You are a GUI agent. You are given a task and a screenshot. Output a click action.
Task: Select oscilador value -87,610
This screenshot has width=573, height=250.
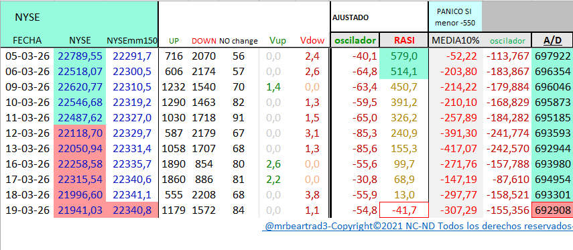click(x=510, y=180)
